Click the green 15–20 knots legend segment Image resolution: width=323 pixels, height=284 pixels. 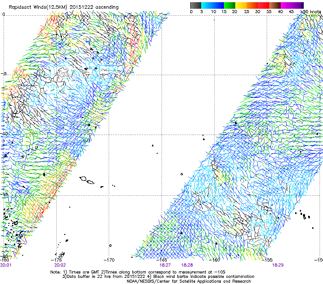coord(230,5)
